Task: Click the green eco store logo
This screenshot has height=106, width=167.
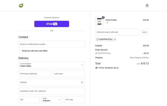Action: (21, 5)
